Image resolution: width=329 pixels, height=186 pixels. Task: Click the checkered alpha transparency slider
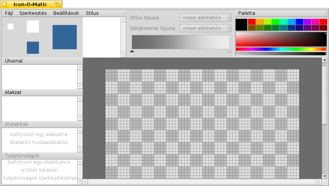[x=280, y=54]
